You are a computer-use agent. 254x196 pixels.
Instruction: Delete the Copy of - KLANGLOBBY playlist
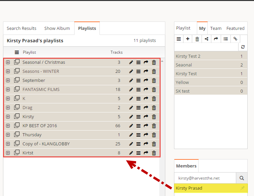point(154,144)
